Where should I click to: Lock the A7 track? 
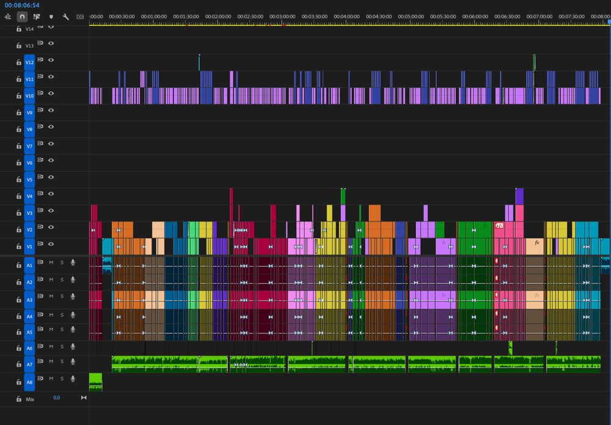tap(19, 364)
